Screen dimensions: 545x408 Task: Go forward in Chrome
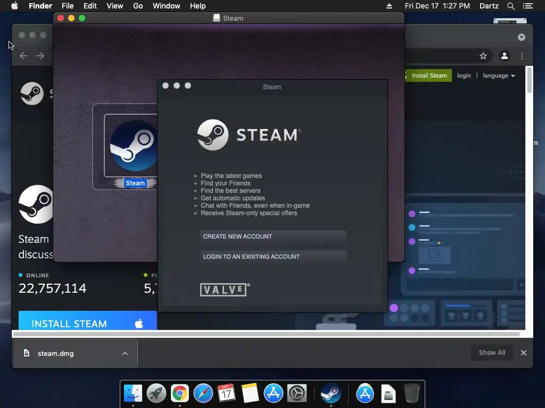40,56
